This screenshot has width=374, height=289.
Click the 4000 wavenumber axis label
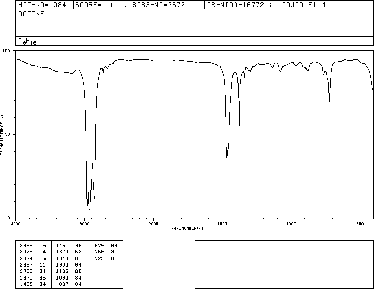point(16,224)
